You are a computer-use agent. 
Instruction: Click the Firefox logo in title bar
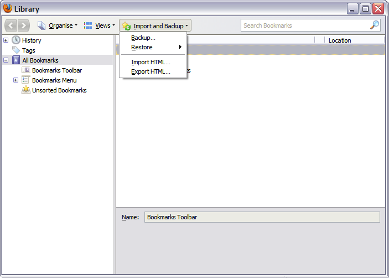click(x=8, y=8)
